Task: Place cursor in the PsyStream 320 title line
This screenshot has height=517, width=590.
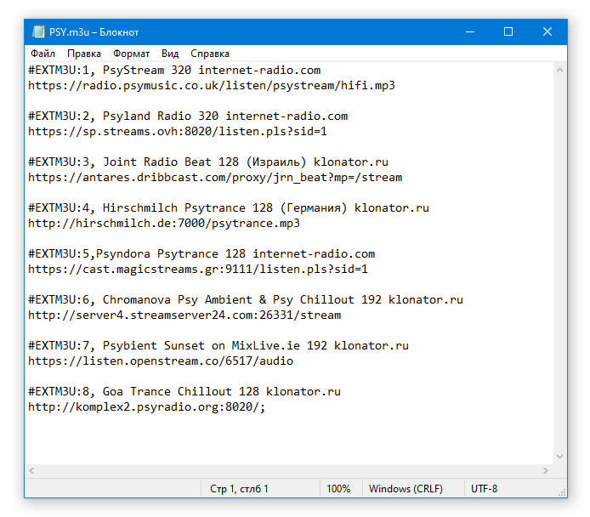Action: coord(174,70)
